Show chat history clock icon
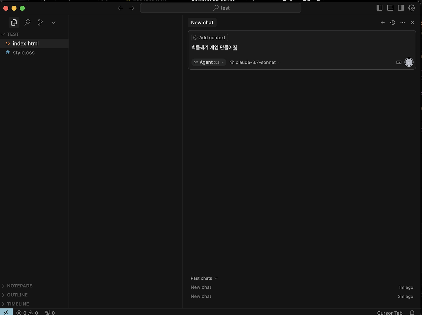The height and width of the screenshot is (315, 422). [393, 22]
